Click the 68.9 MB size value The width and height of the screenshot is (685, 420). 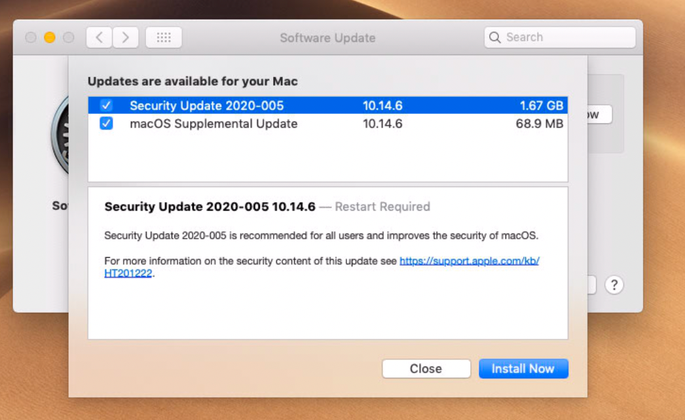pos(540,124)
